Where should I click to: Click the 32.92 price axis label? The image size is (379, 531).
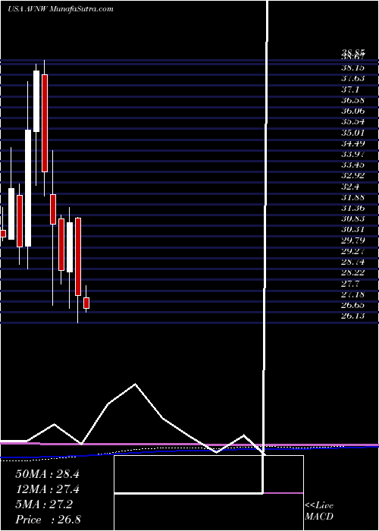coord(353,176)
